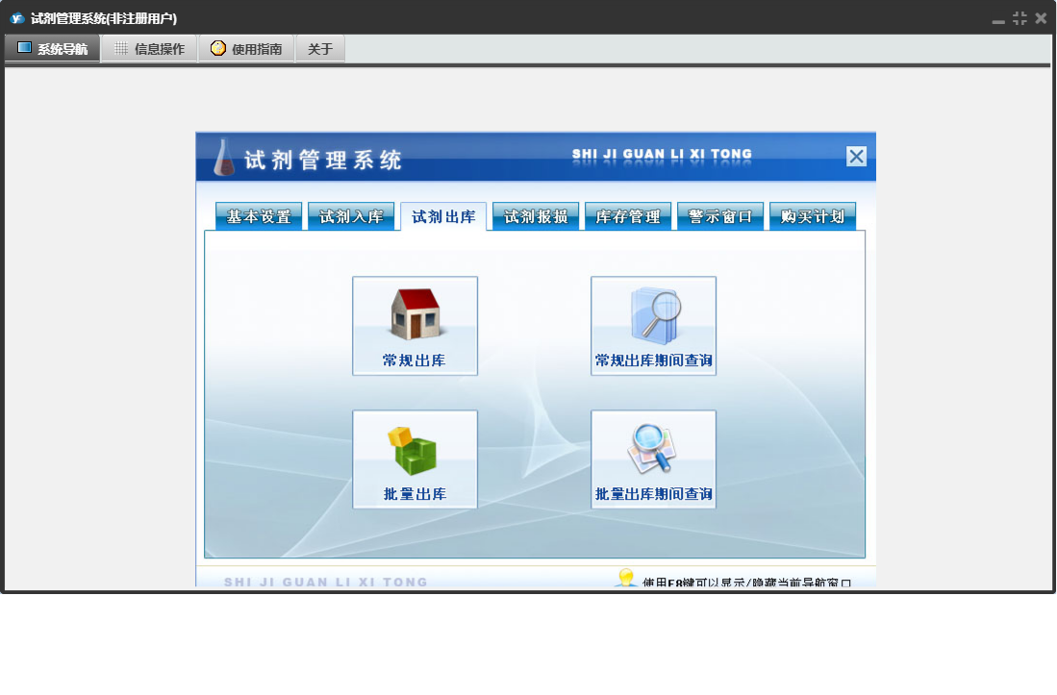
Task: Open the 购买计划 tab
Action: click(813, 216)
